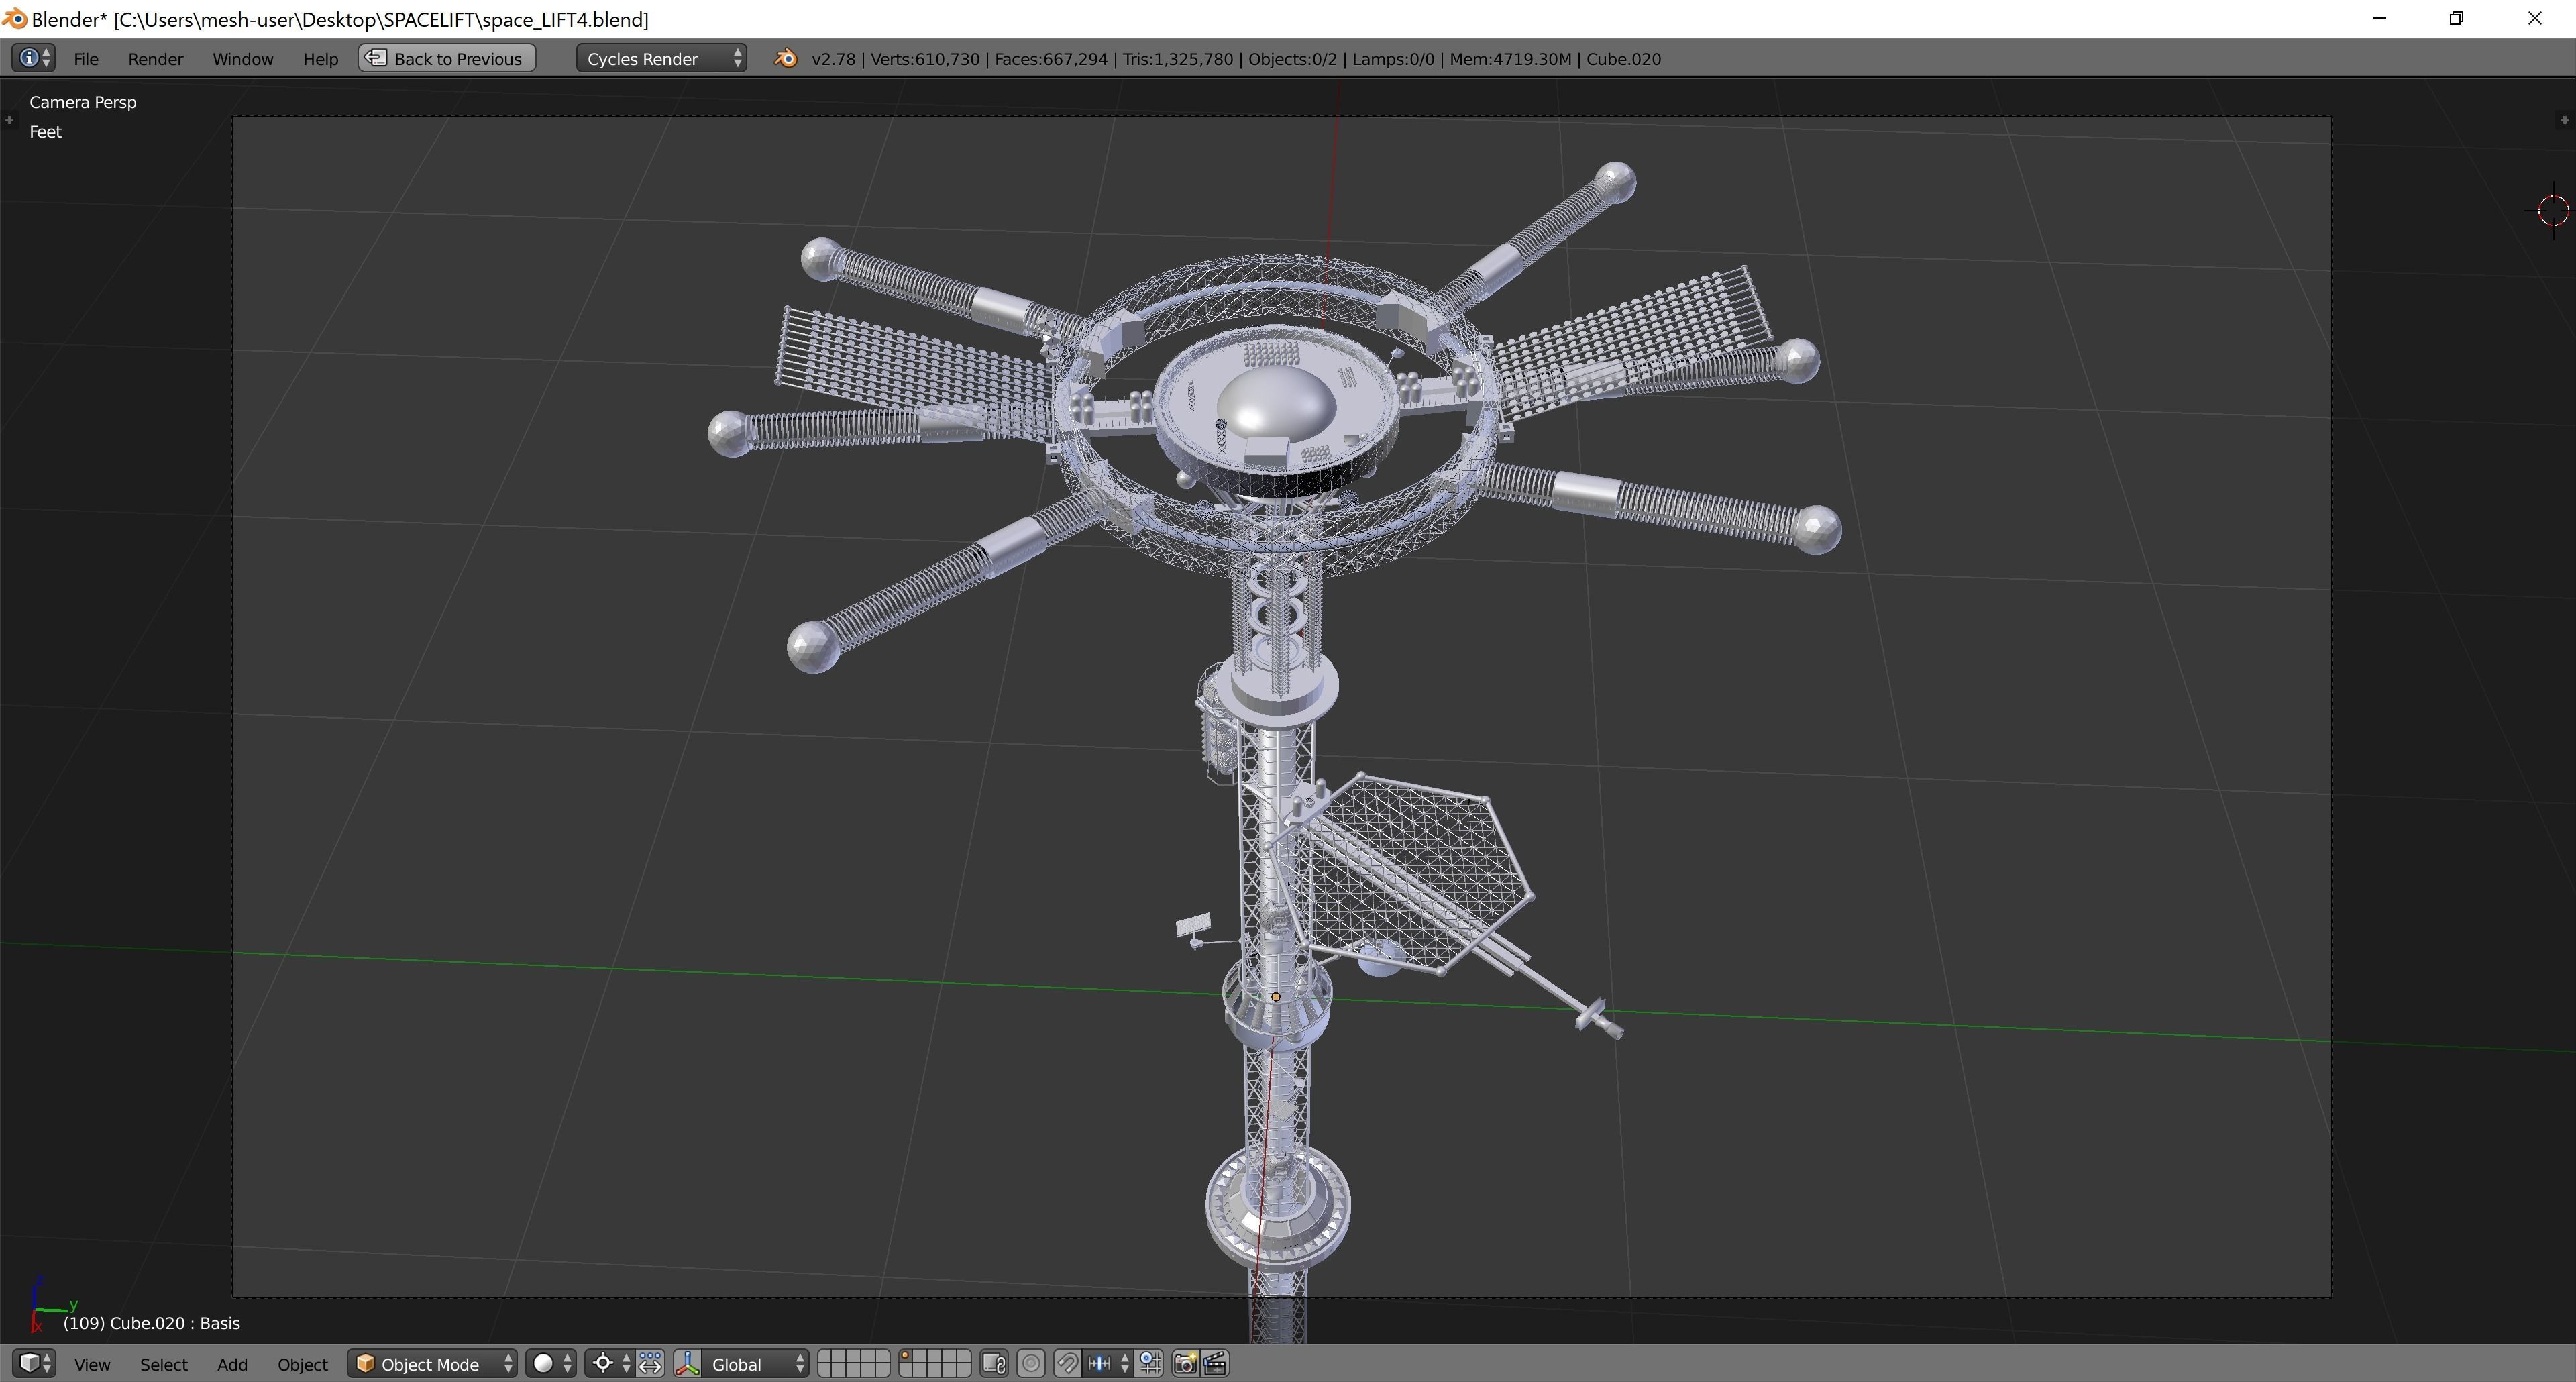Toggle manipulate center points option
Screen dimensions: 2576x1382
pos(650,1364)
